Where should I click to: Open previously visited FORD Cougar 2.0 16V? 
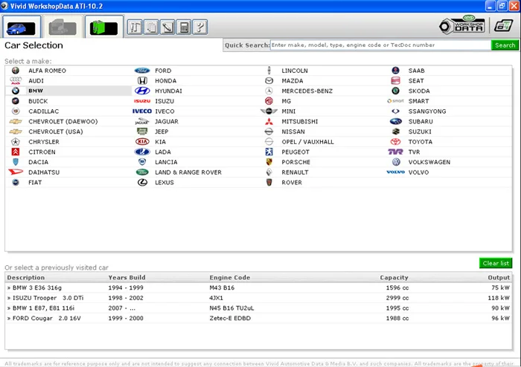pyautogui.click(x=258, y=318)
